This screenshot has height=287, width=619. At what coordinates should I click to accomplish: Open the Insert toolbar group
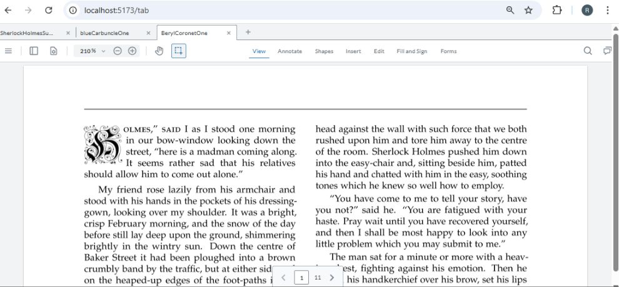[x=353, y=51]
